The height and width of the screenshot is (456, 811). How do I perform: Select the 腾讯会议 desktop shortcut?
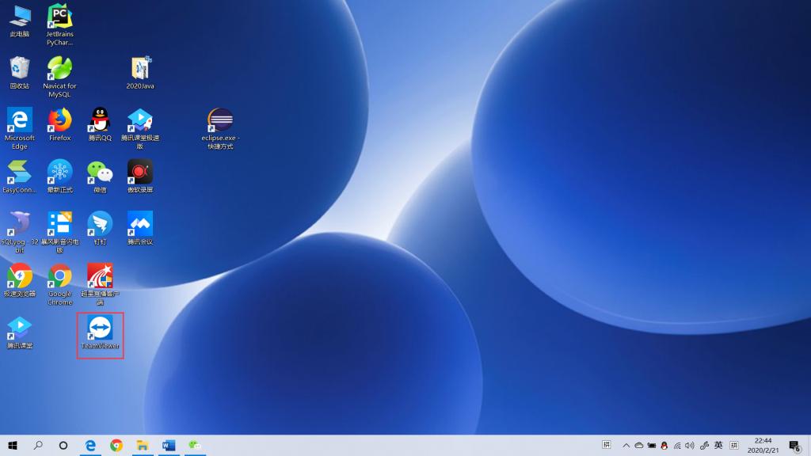point(140,225)
